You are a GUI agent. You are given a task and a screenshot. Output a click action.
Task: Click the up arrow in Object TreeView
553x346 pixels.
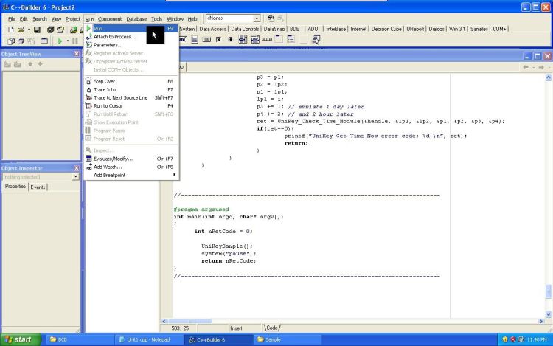[30, 64]
